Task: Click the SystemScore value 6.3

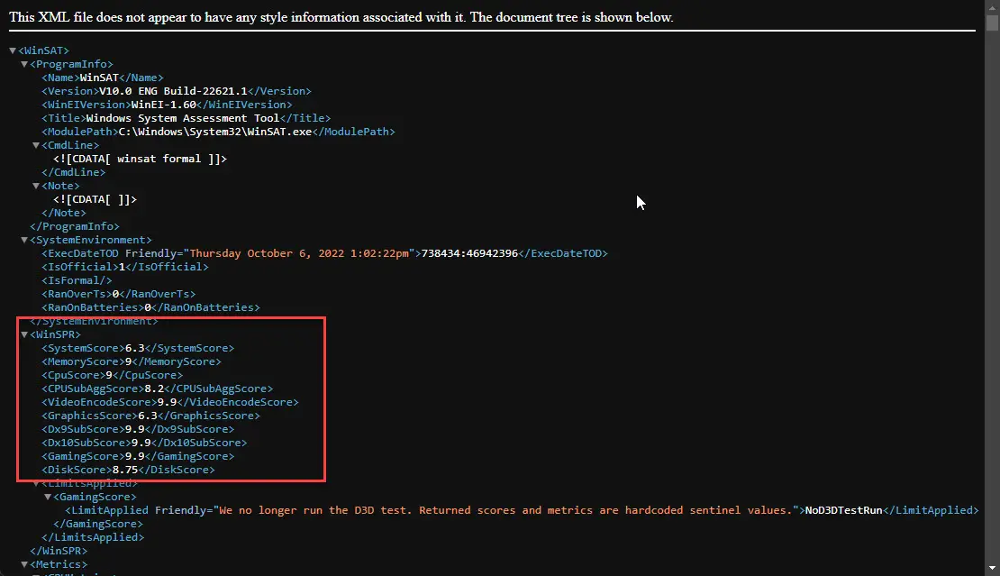Action: 135,348
